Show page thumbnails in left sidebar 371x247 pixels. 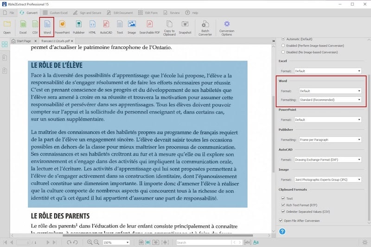(5, 44)
